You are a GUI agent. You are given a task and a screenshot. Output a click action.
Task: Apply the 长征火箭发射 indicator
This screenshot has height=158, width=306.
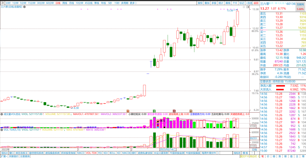click(161, 153)
